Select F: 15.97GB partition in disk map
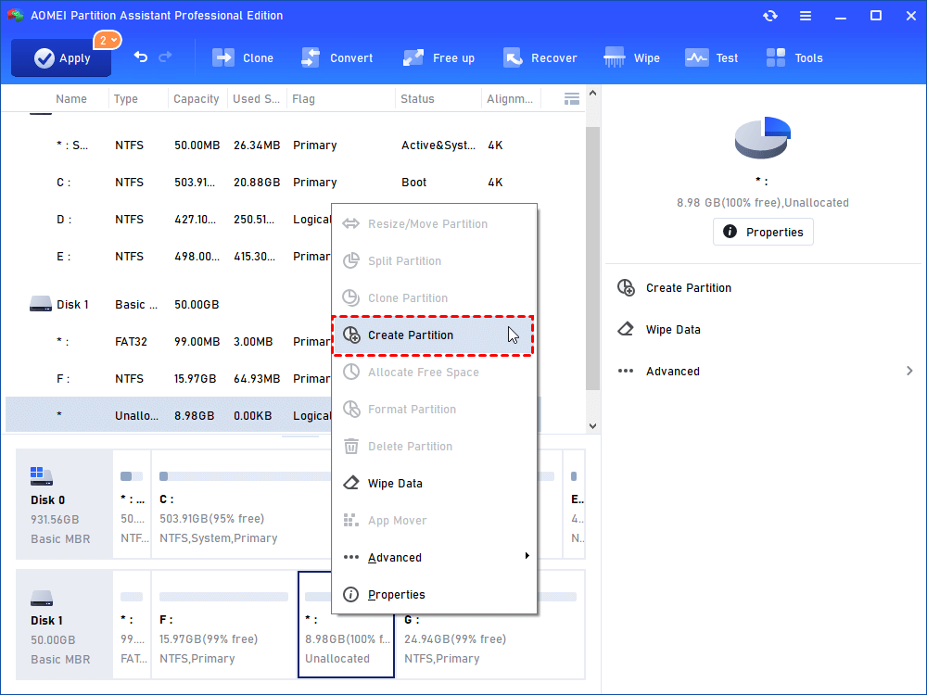This screenshot has width=927, height=695. point(223,625)
